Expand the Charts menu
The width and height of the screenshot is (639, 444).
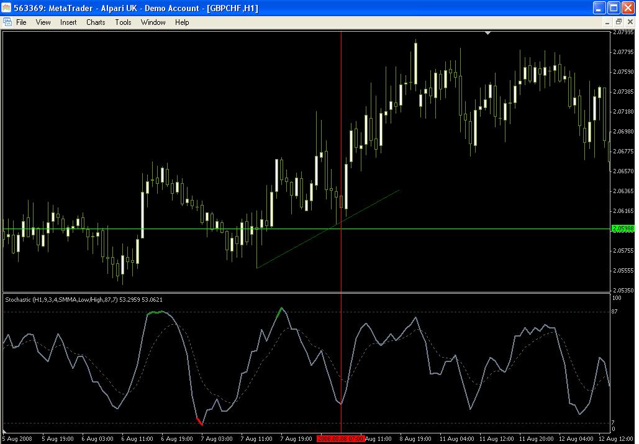click(96, 22)
